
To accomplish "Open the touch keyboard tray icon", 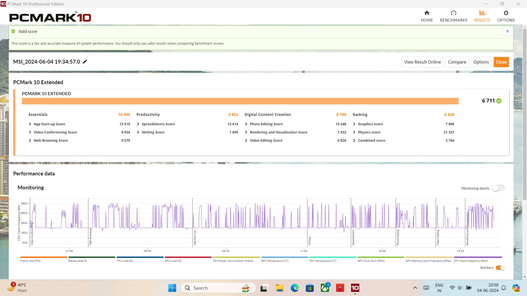I will coord(426,288).
